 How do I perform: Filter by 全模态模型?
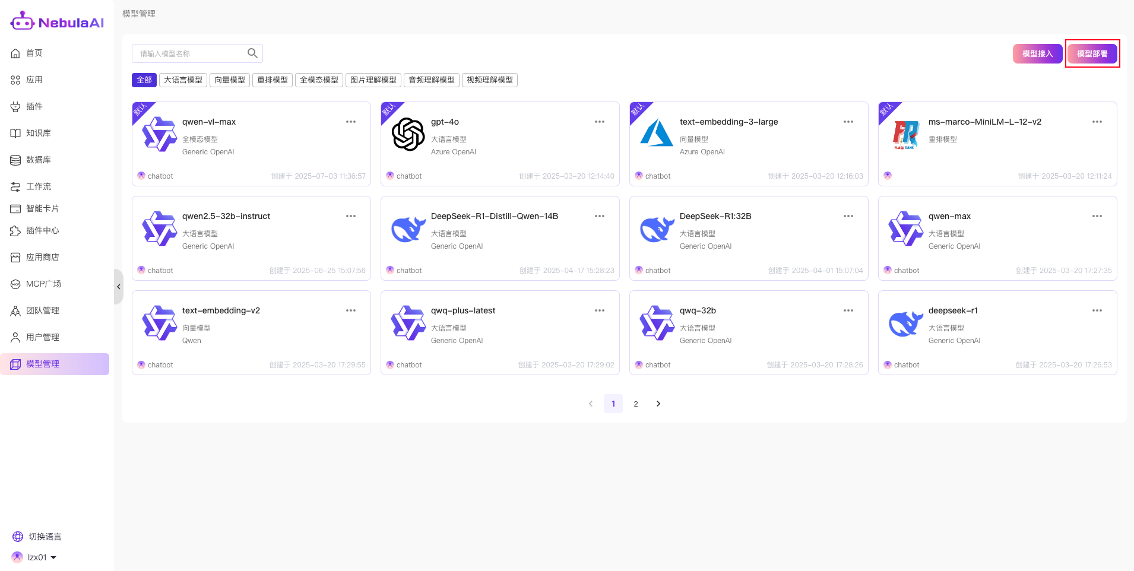[319, 80]
